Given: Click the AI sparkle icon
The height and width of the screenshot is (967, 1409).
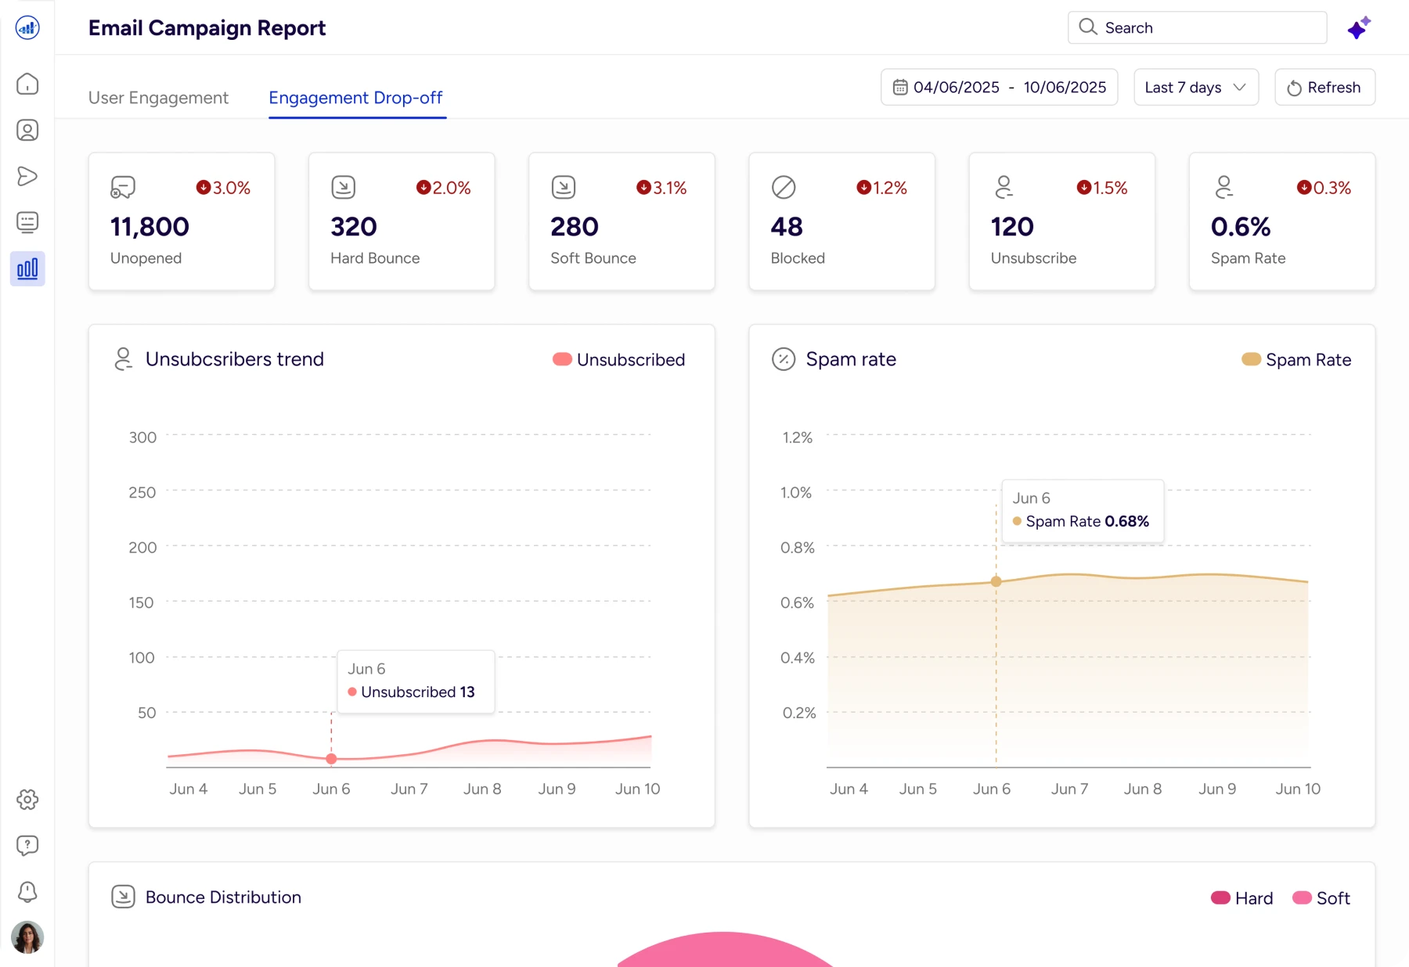Looking at the screenshot, I should coord(1359,28).
